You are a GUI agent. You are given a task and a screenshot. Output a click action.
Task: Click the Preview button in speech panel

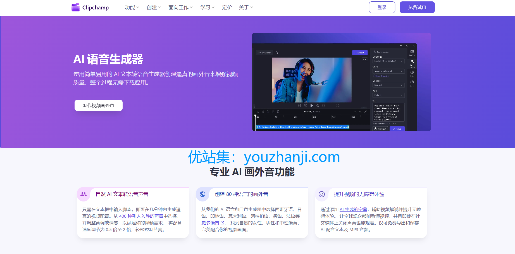tap(380, 129)
